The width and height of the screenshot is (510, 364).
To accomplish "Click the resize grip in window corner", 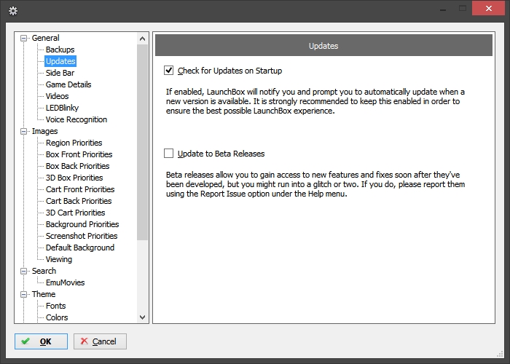I will point(500,354).
